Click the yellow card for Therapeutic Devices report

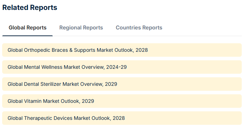pos(122,118)
